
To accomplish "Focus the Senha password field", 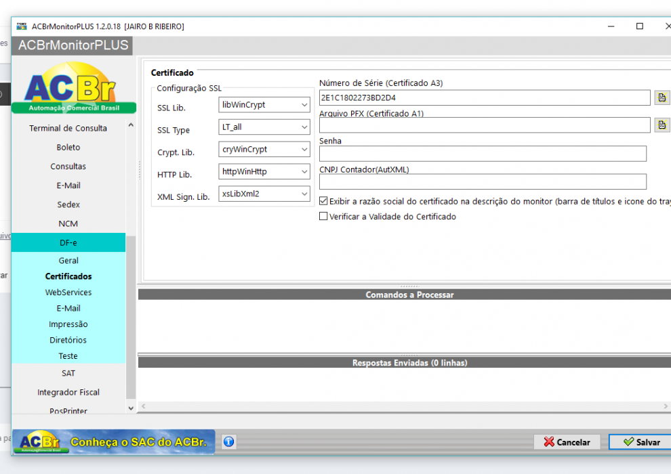I will point(483,154).
